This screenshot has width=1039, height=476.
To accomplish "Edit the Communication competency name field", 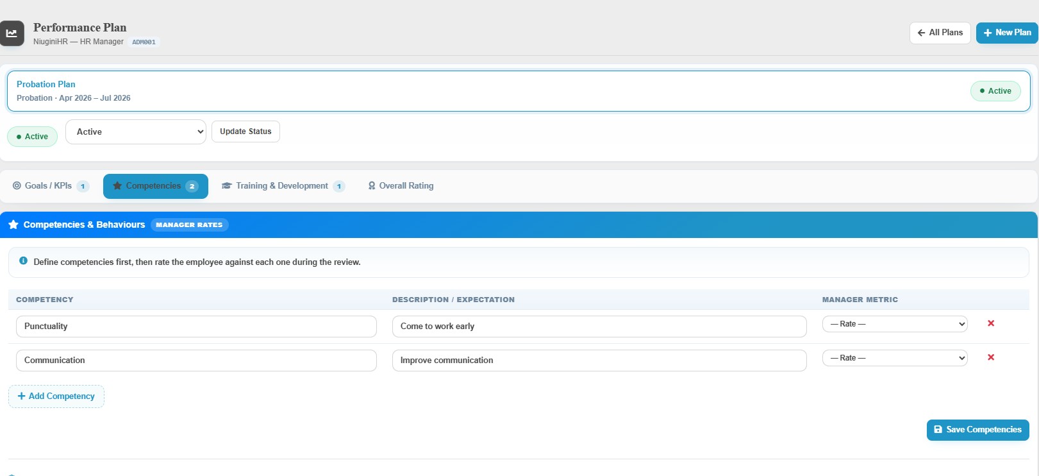I will pyautogui.click(x=196, y=361).
